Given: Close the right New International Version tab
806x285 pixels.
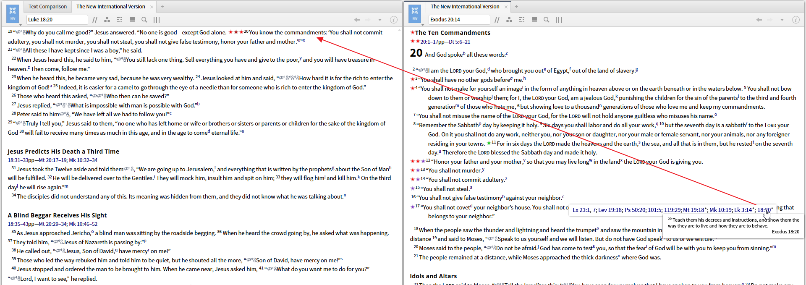Looking at the screenshot, I should pyautogui.click(x=506, y=7).
